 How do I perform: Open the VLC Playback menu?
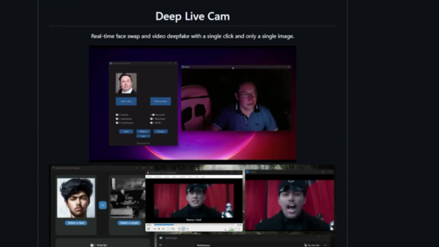[158, 177]
